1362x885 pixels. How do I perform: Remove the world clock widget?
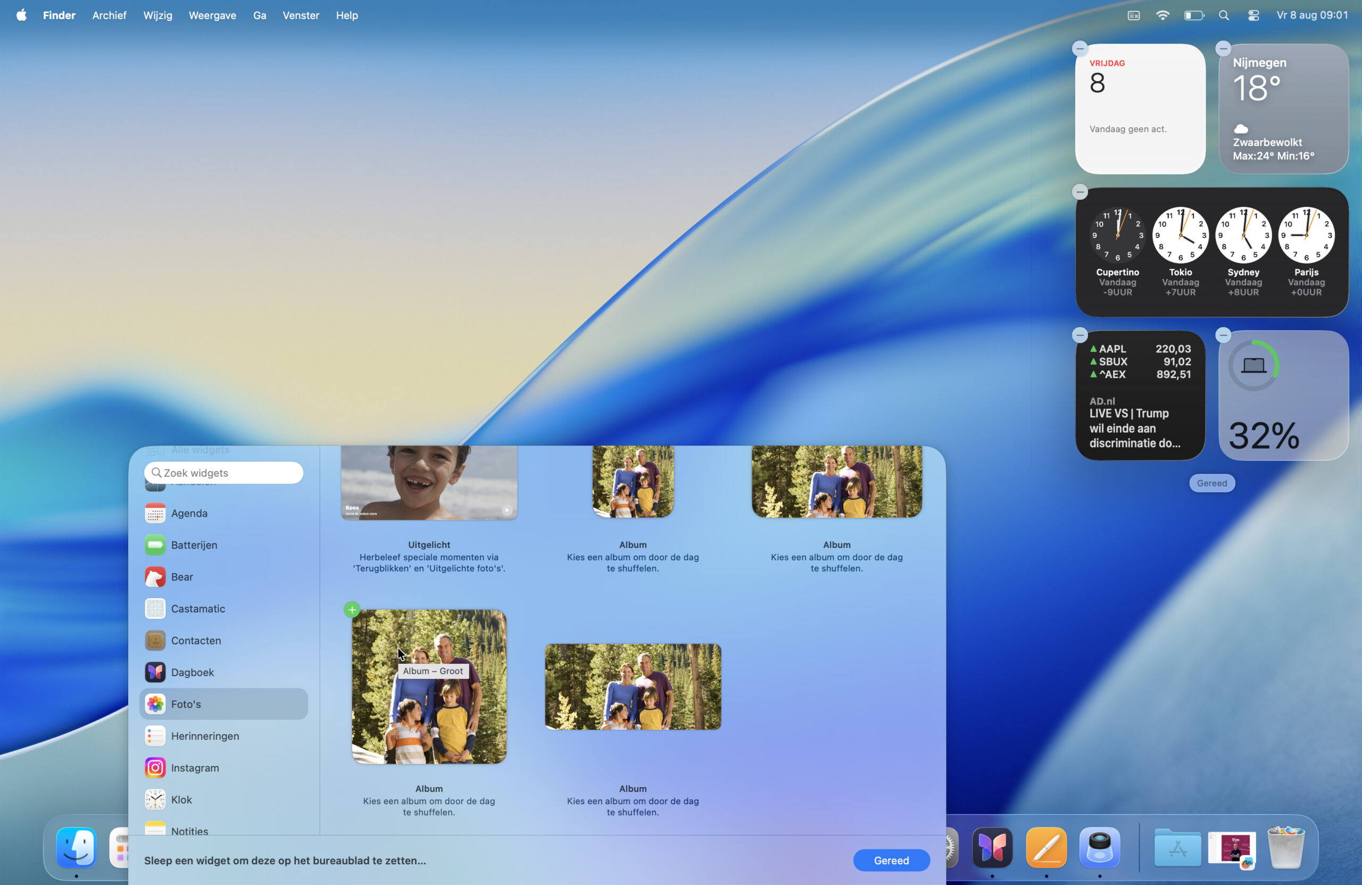point(1080,191)
